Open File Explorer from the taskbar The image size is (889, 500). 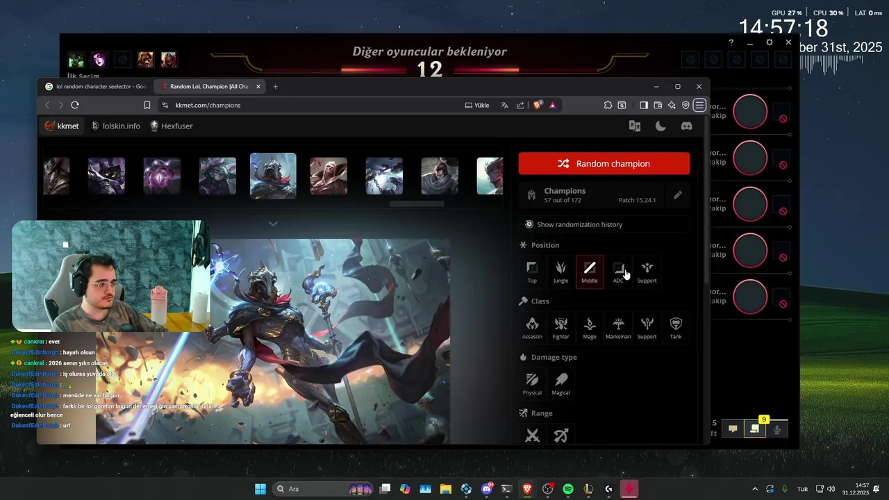click(x=445, y=489)
